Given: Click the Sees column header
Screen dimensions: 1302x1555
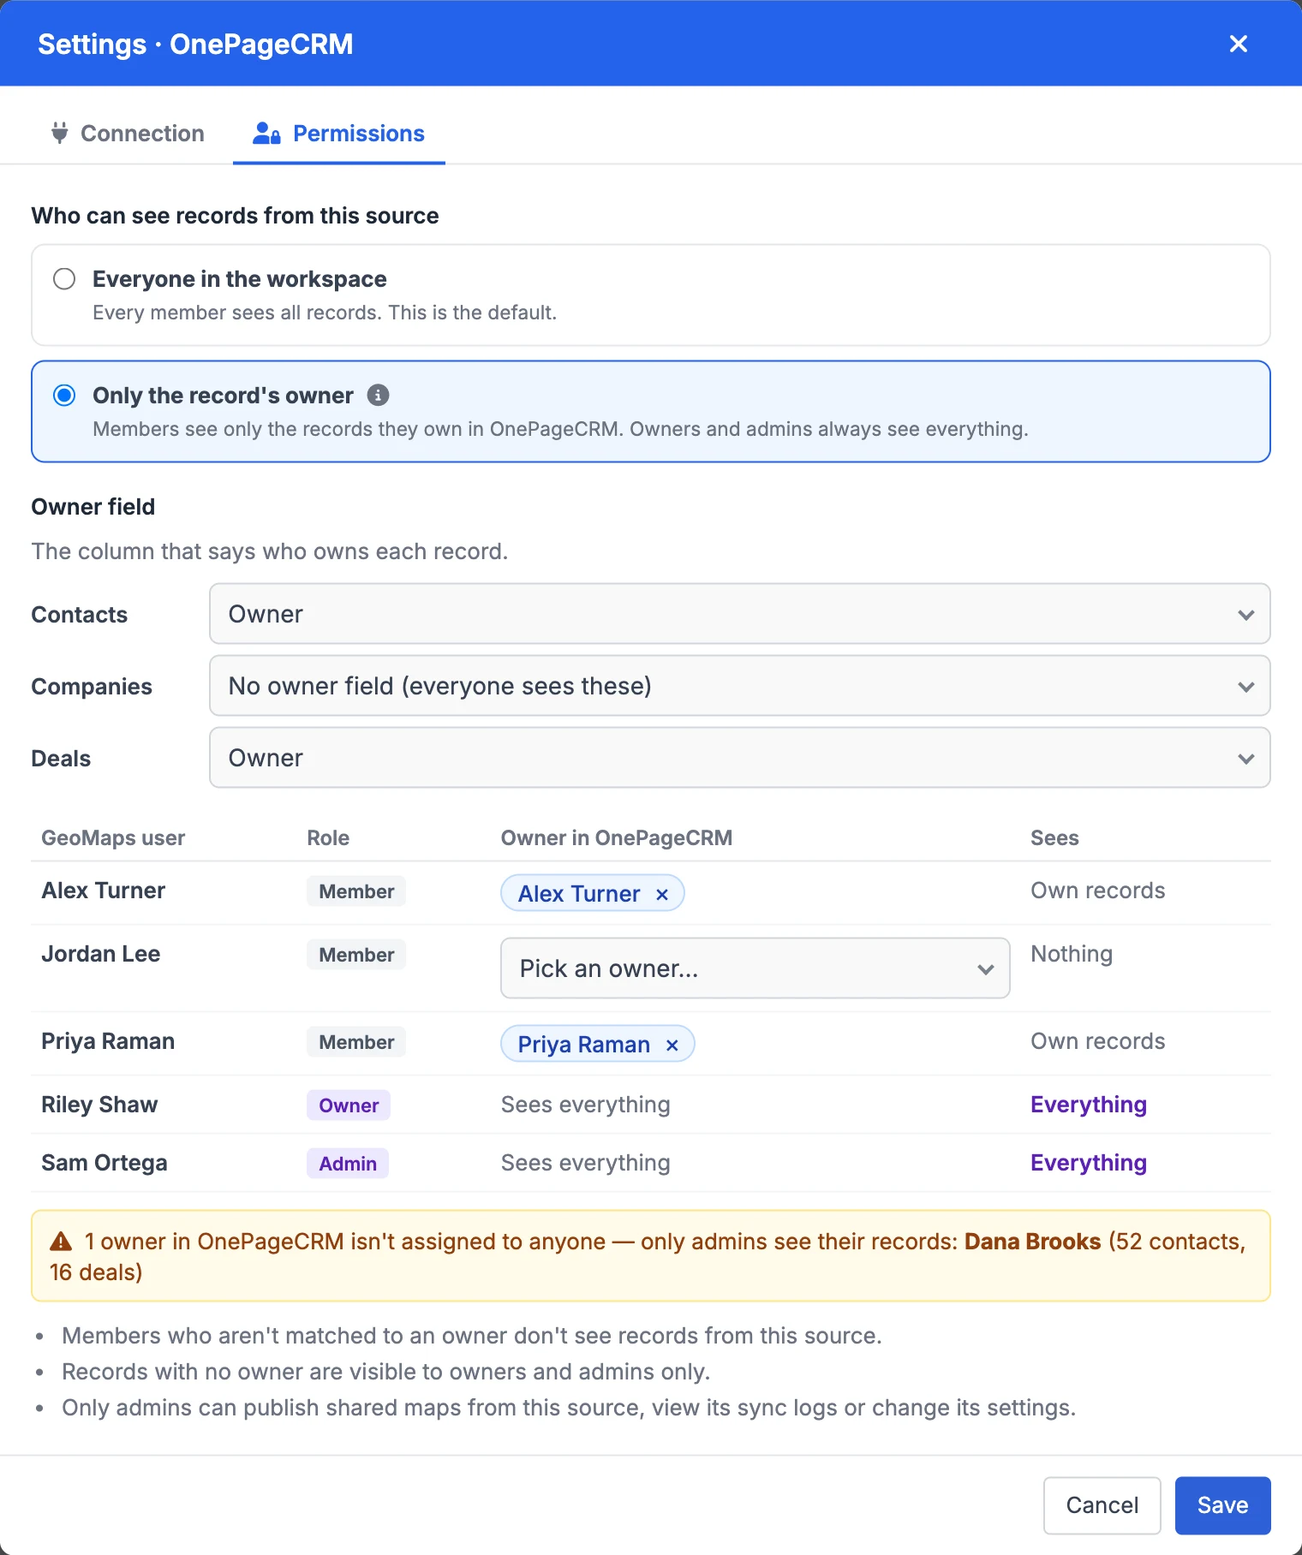Looking at the screenshot, I should 1054,837.
